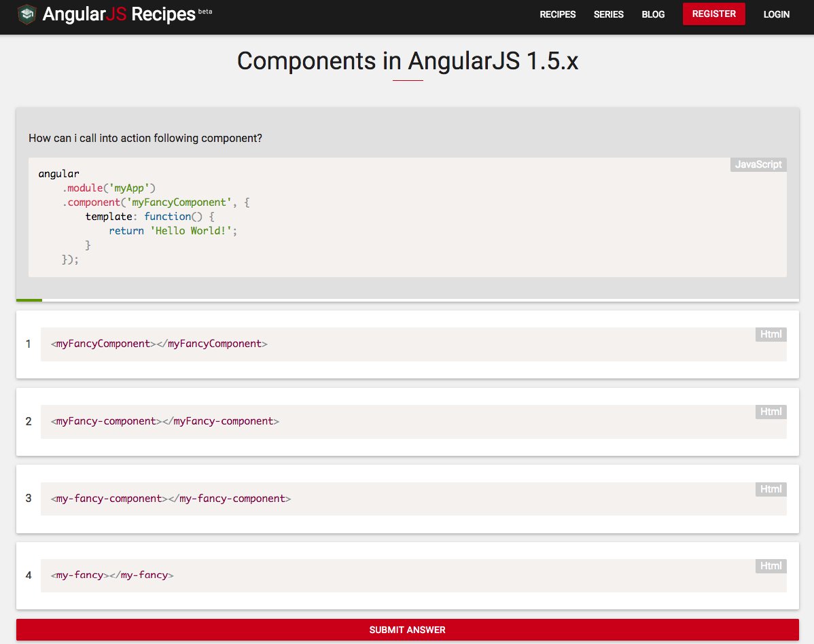Open the AngularJS Recipes home title link
Image resolution: width=814 pixels, height=644 pixels.
click(x=119, y=14)
